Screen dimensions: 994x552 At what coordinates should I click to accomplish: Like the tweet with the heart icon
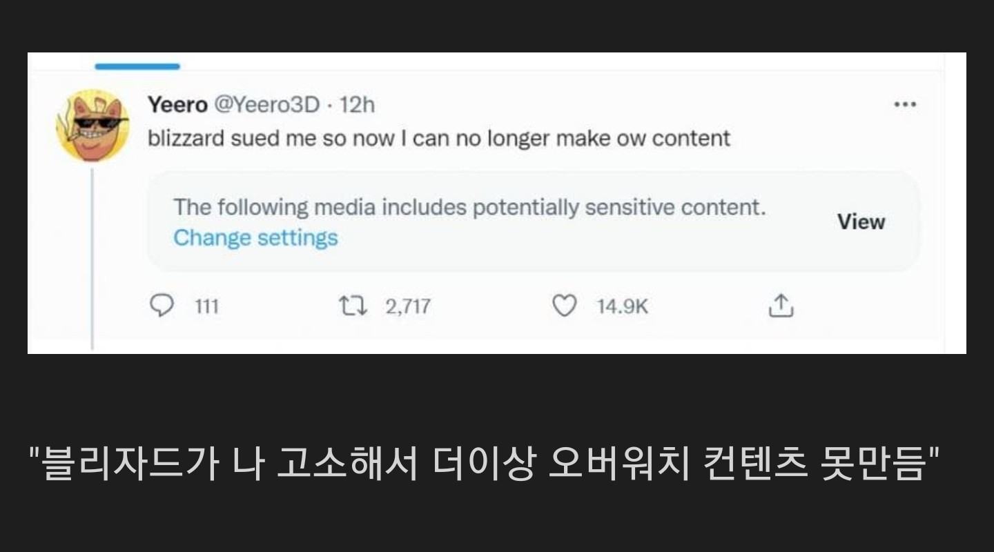pyautogui.click(x=564, y=306)
